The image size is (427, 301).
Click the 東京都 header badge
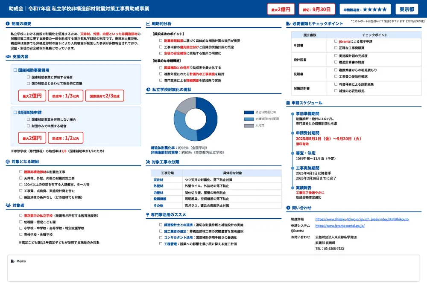click(407, 9)
